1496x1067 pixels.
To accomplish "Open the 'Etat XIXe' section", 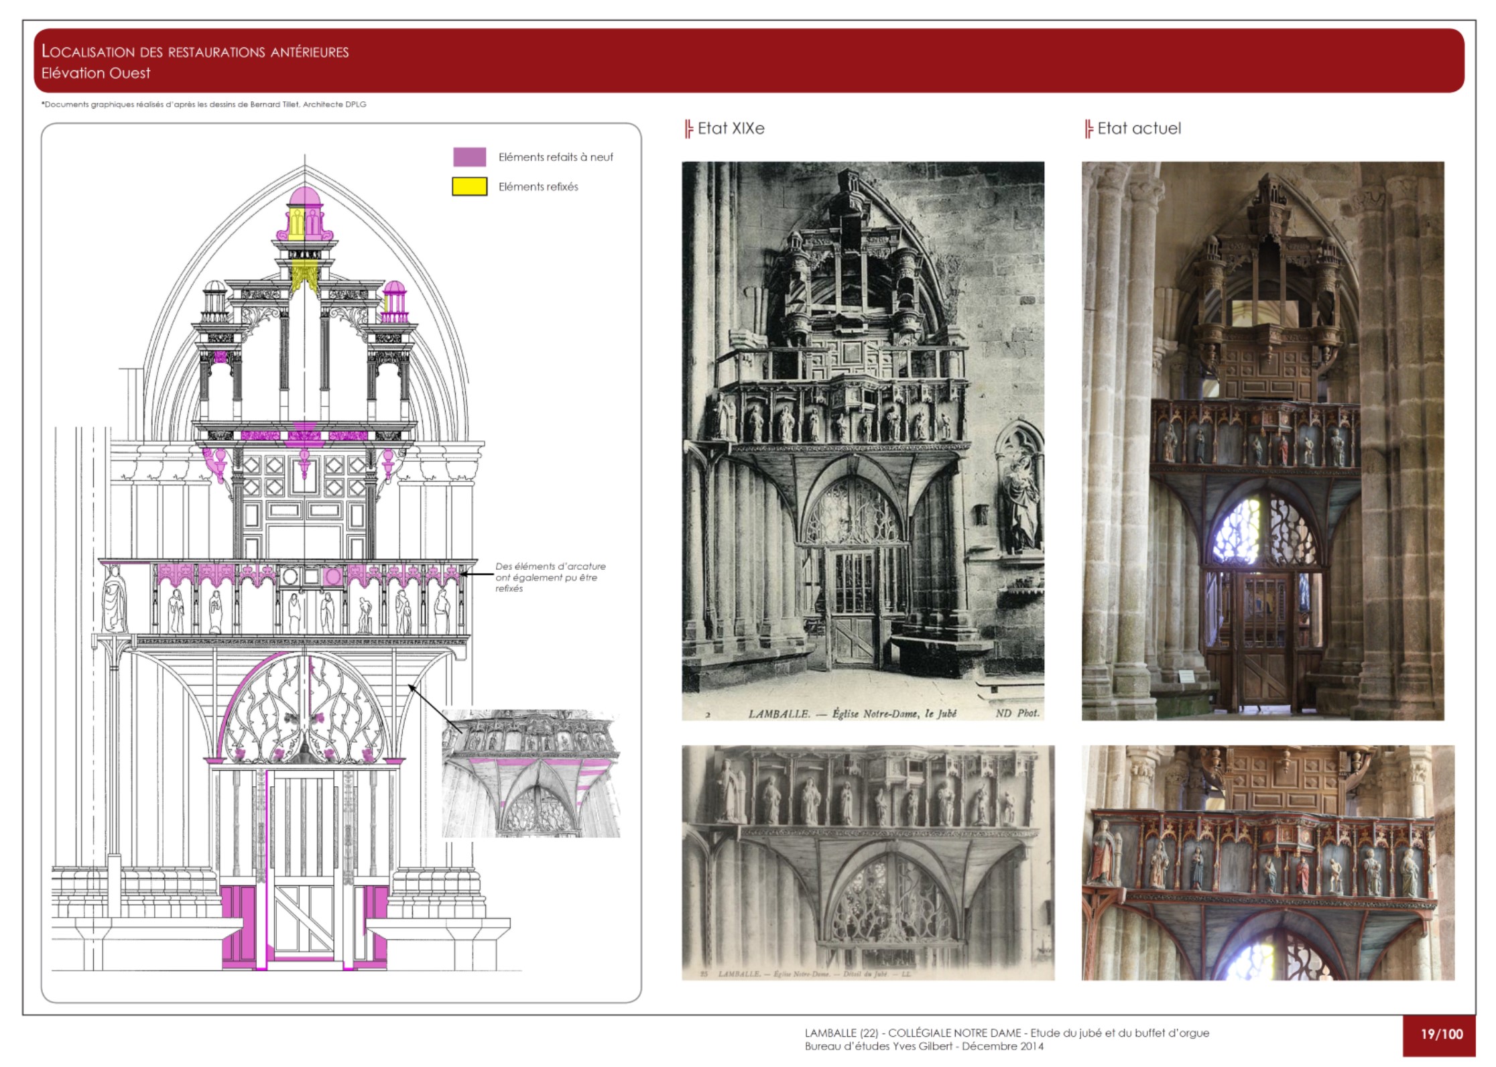I will coord(731,129).
